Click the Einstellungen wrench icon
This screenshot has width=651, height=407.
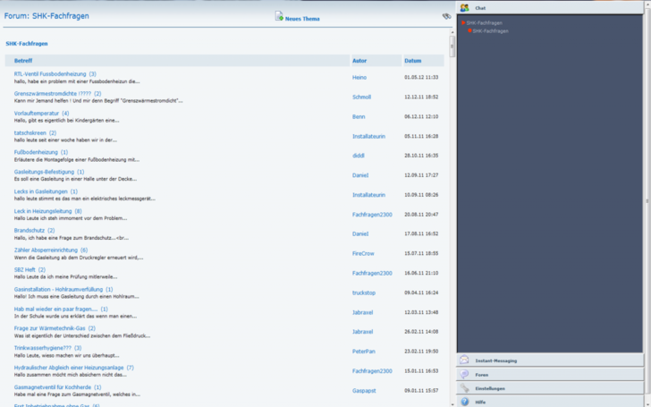464,388
